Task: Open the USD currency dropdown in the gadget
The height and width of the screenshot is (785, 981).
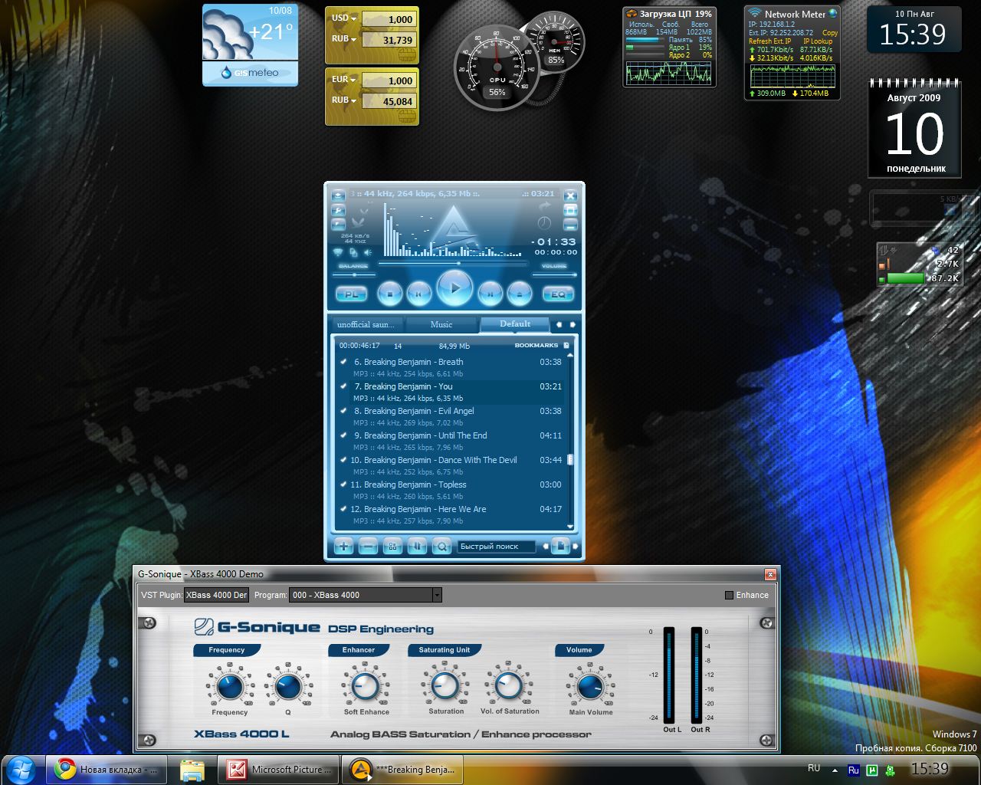Action: (x=343, y=18)
